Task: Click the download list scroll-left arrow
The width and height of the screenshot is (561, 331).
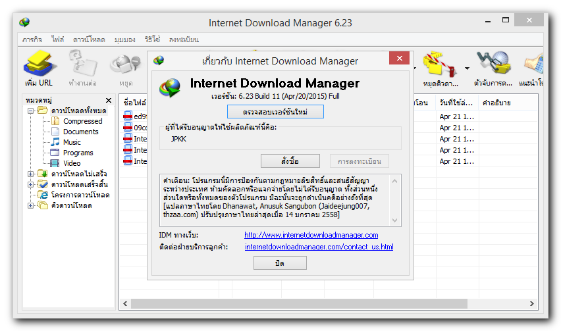Action: coord(125,303)
